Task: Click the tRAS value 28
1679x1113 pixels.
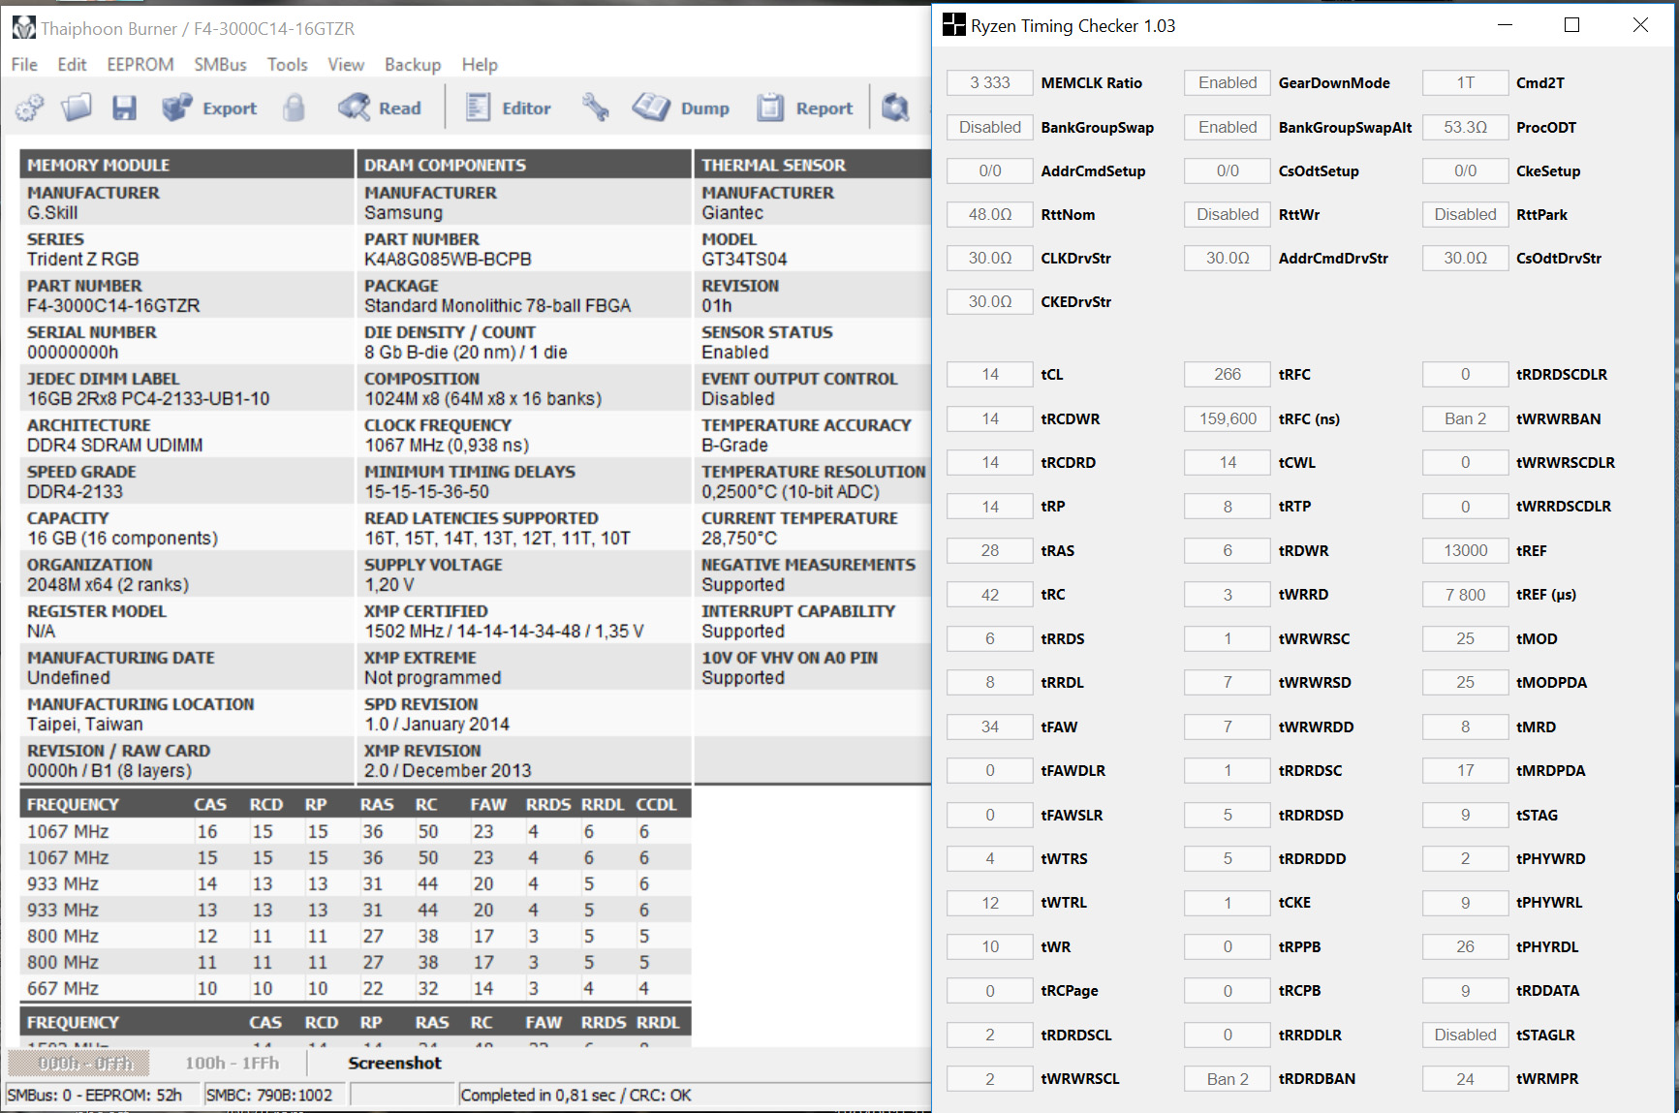Action: [989, 551]
